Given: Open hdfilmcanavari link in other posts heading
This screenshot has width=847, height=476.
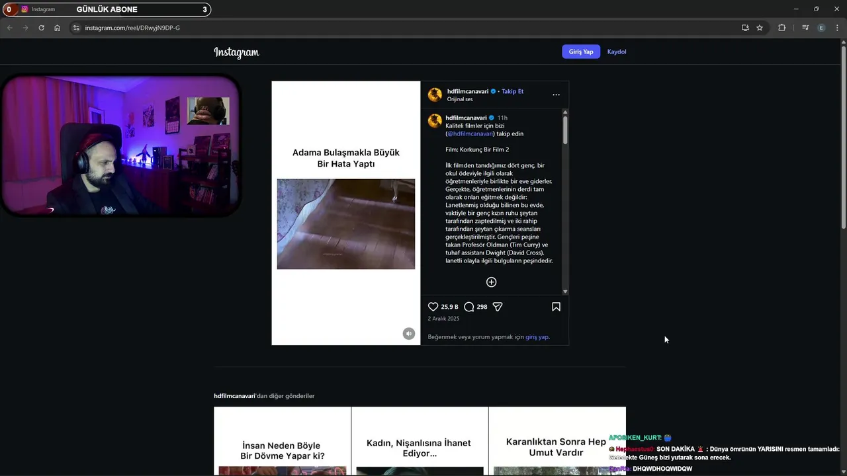Looking at the screenshot, I should pos(234,396).
